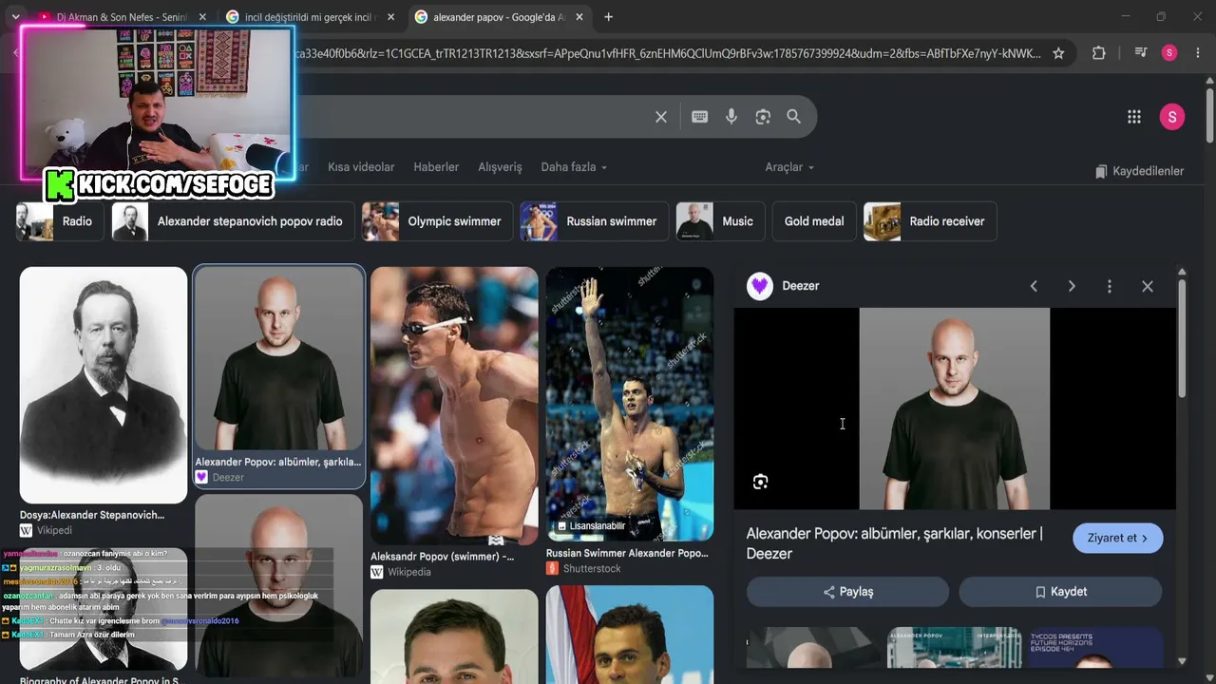This screenshot has height=684, width=1216.
Task: Open Chrome profile avatar in toolbar
Action: point(1169,53)
